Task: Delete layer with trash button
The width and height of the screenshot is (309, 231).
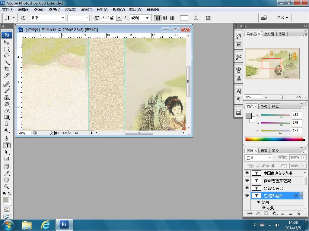Action: tap(299, 213)
